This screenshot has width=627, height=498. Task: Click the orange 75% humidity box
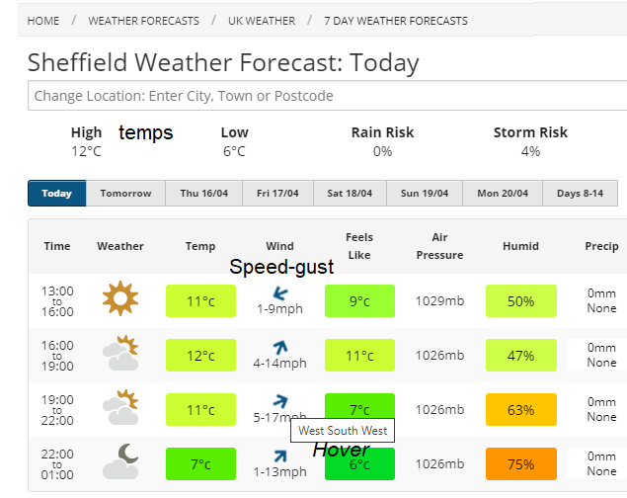520,464
